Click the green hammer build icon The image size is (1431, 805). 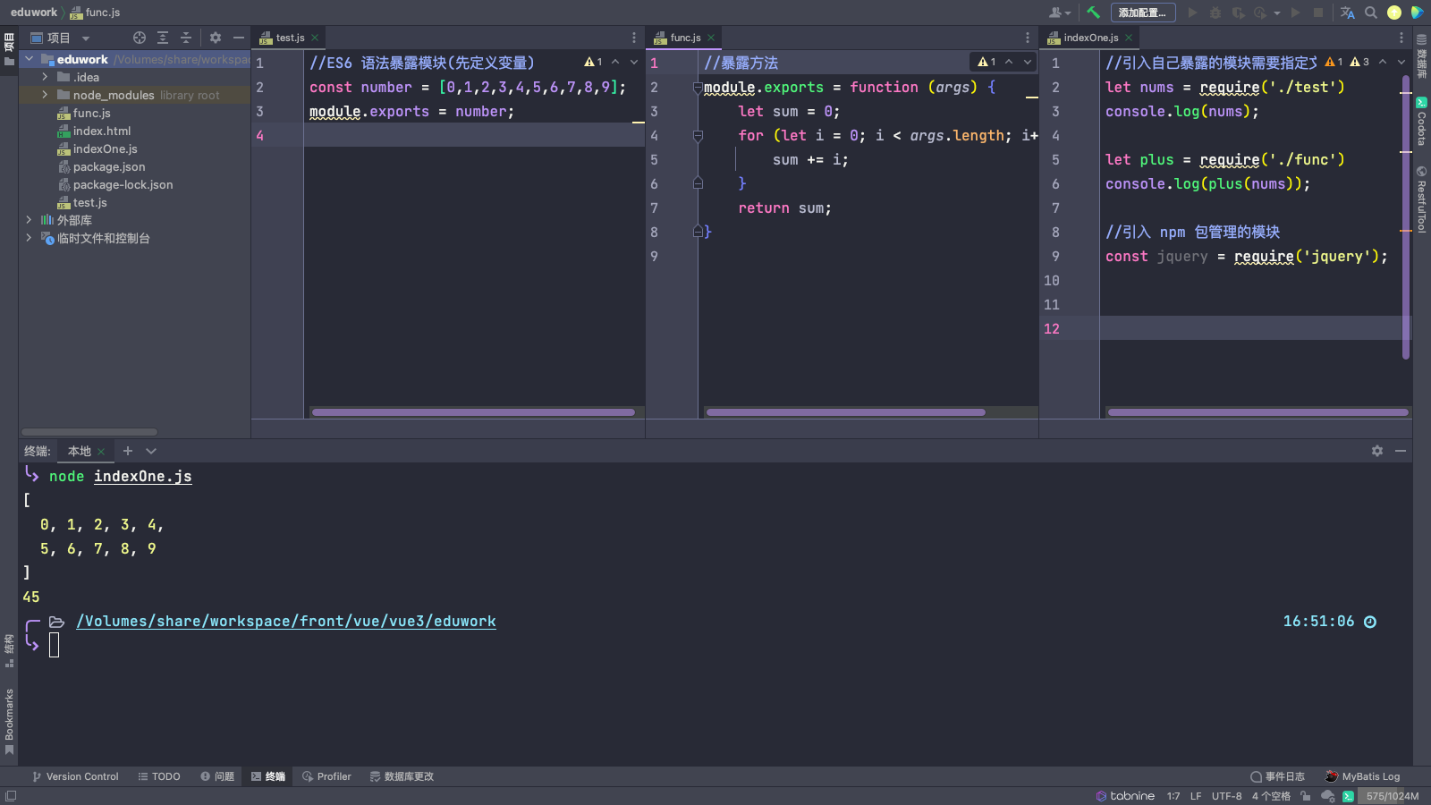tap(1093, 13)
